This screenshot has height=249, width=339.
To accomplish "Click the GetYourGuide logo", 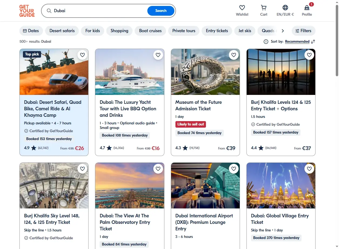I will 27,11.
